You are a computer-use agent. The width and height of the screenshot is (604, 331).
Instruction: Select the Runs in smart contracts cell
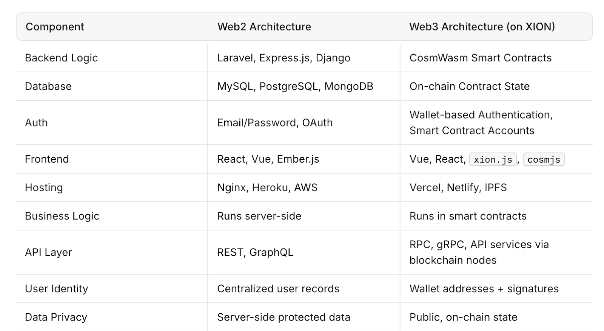coord(468,216)
